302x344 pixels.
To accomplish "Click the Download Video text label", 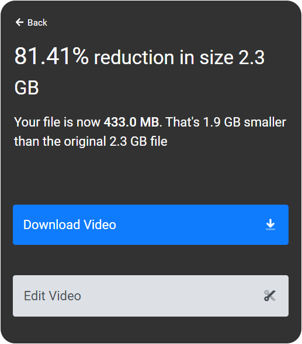I will pos(70,224).
